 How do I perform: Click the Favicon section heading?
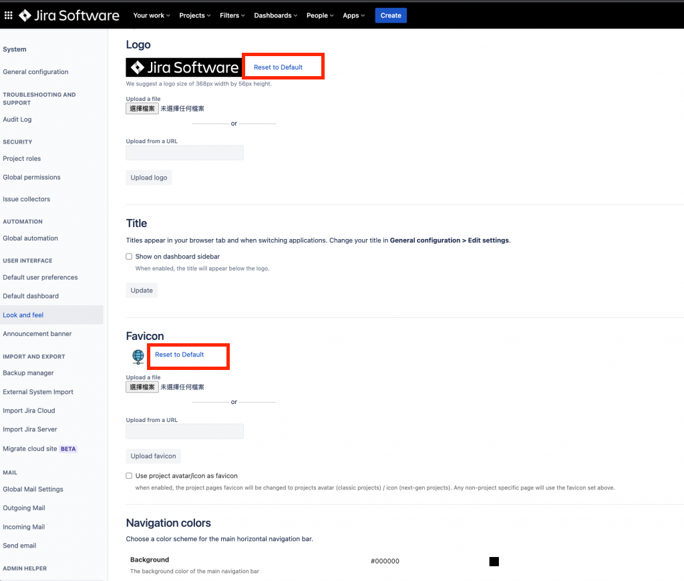(x=145, y=337)
